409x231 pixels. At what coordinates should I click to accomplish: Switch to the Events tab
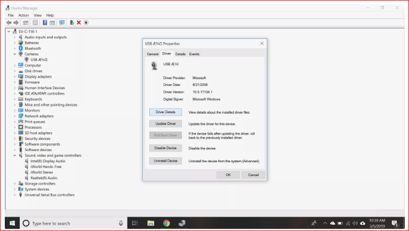(194, 54)
